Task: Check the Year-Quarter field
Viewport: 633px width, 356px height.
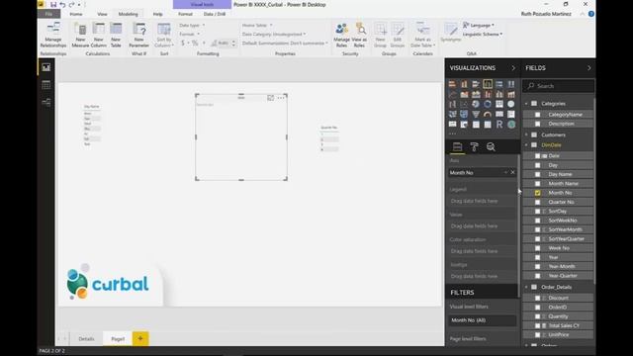Action: point(537,276)
